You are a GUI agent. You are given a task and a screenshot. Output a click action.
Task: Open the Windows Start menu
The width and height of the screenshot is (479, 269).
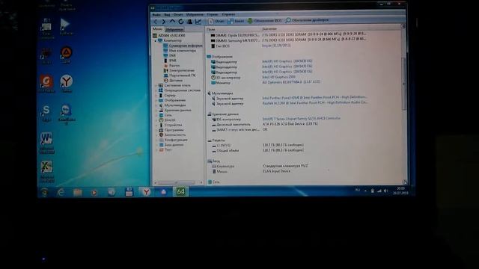[45, 192]
